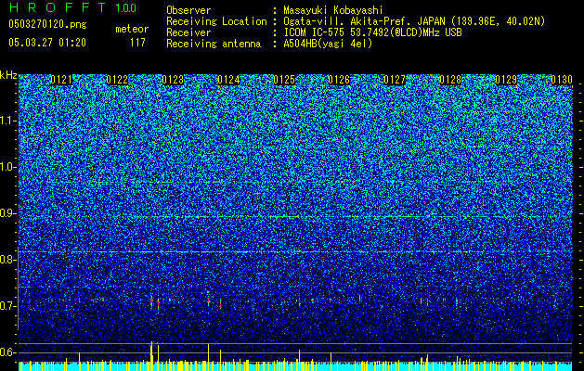Click observer name Masayuki Kobayashi

tap(333, 11)
